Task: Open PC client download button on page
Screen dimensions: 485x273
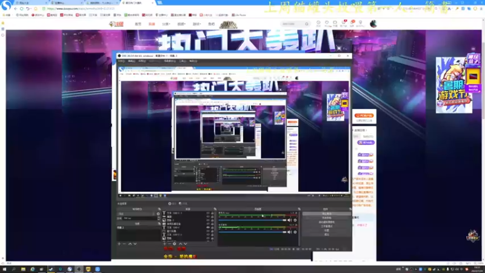Action: point(364,115)
